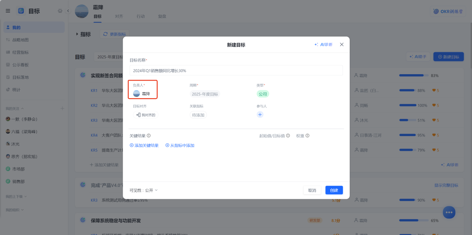This screenshot has width=472, height=235.
Task: Switch to the 对齐 tab
Action: click(x=119, y=16)
